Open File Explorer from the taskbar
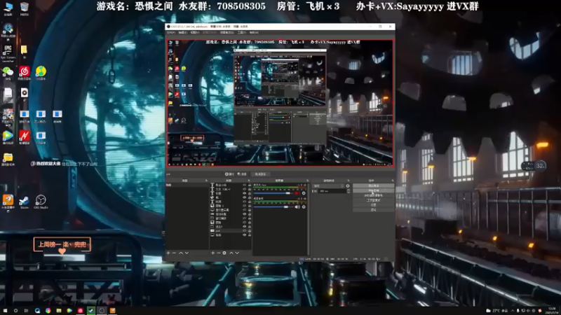The height and width of the screenshot is (315, 561). [59, 310]
